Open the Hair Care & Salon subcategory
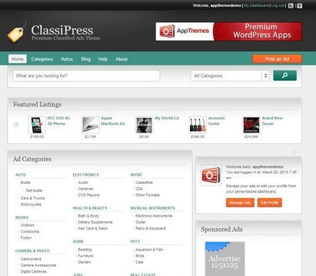316x276 pixels. (x=93, y=228)
